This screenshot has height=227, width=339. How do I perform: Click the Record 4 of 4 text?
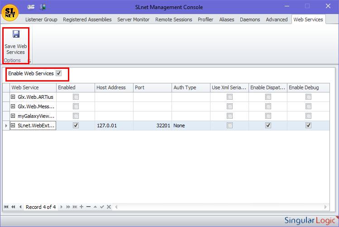coord(41,207)
